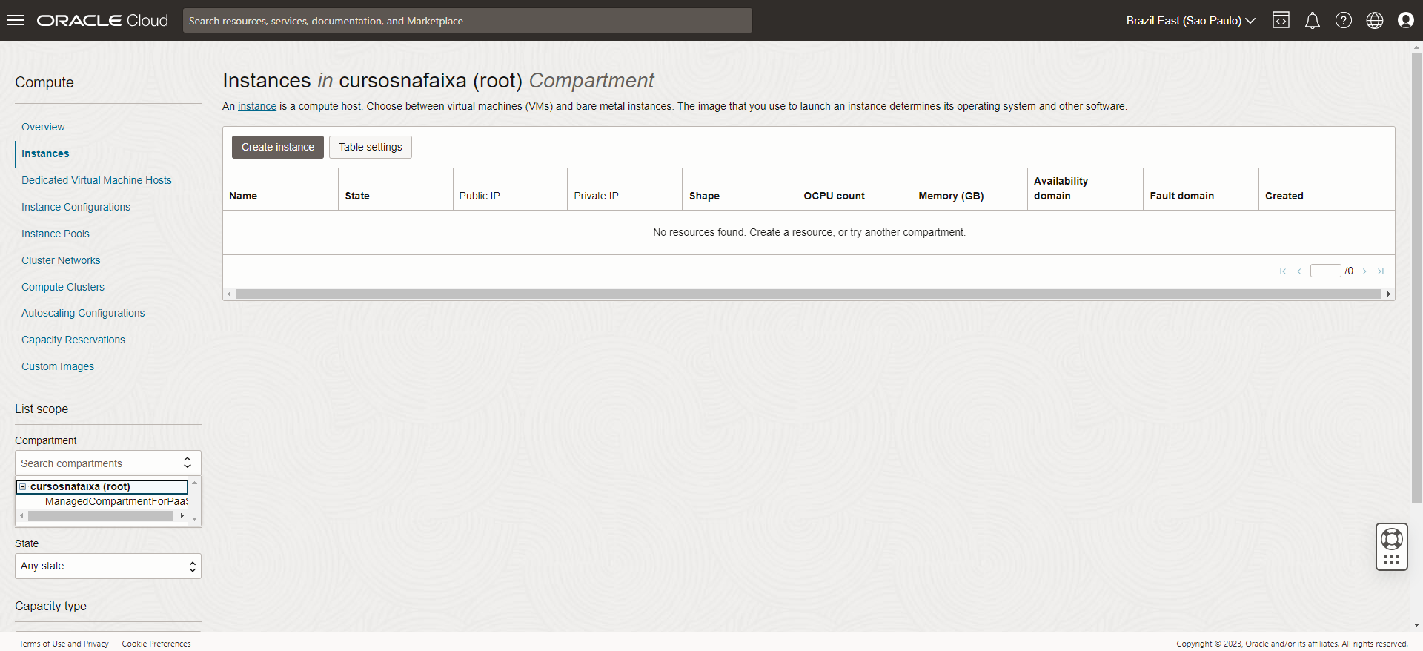Click the Oracle Cloud logo
The height and width of the screenshot is (651, 1423).
[x=102, y=21]
